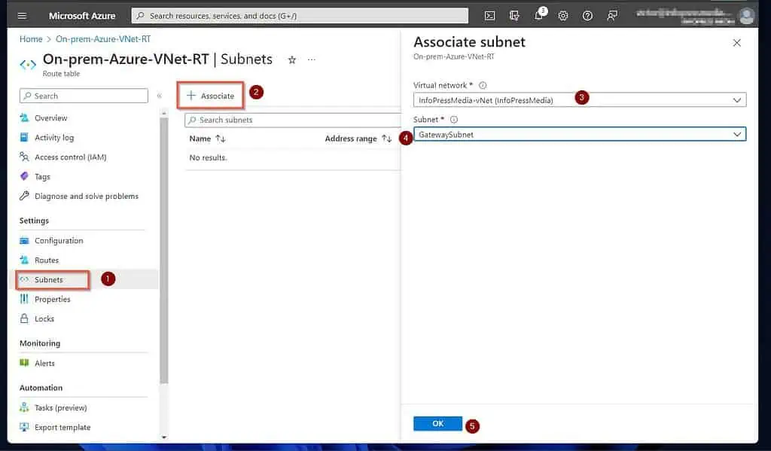Viewport: 771px width, 451px height.
Task: Open the Help question mark icon
Action: pyautogui.click(x=587, y=16)
